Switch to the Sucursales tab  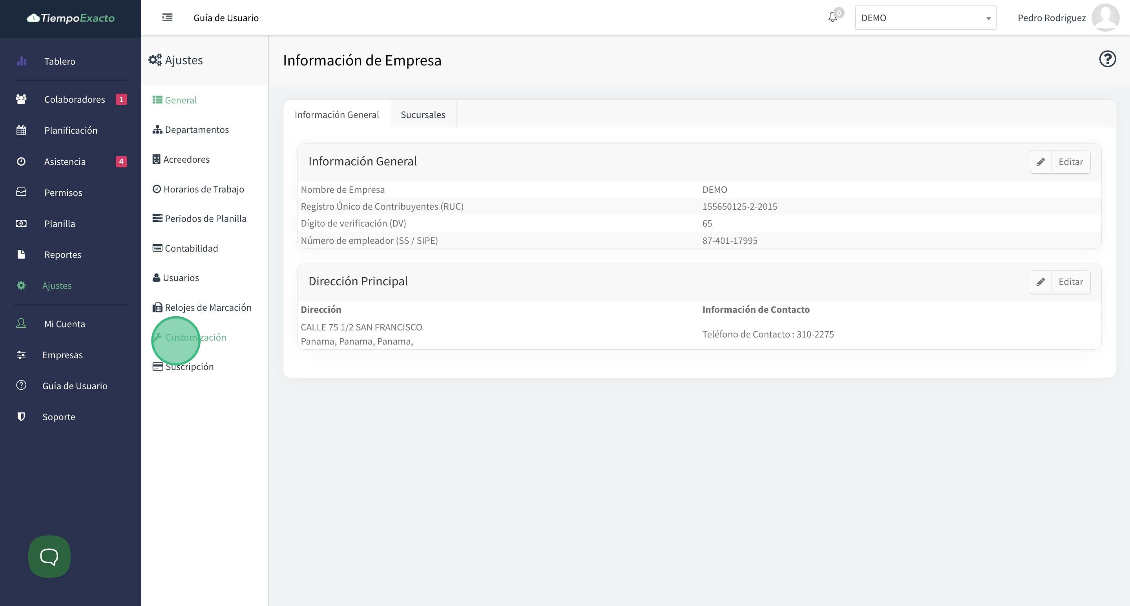[422, 114]
